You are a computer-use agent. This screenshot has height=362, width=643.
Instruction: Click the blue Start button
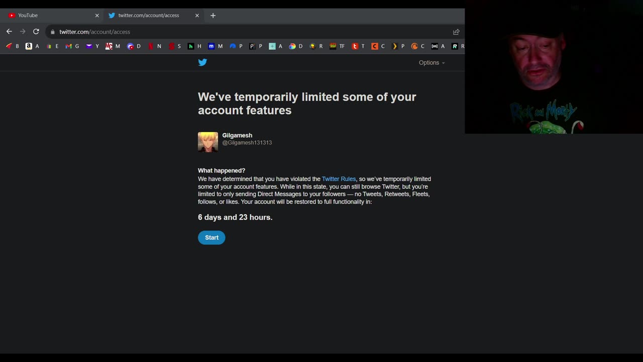coord(211,238)
